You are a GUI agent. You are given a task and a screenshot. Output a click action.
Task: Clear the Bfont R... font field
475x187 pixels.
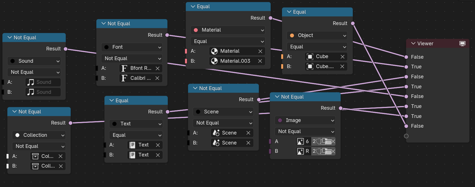158,68
